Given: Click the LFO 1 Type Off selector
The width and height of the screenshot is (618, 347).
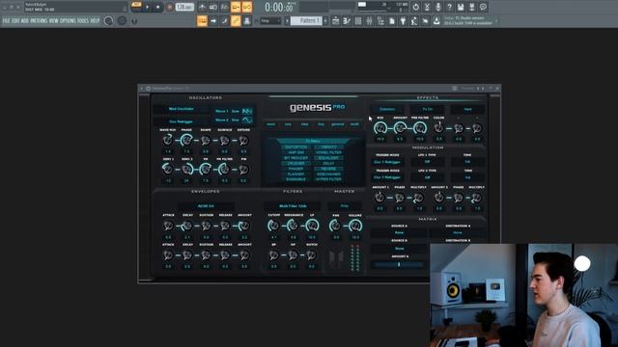Looking at the screenshot, I should tap(427, 162).
